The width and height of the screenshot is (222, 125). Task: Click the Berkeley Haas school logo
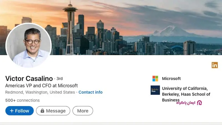[x=155, y=90]
